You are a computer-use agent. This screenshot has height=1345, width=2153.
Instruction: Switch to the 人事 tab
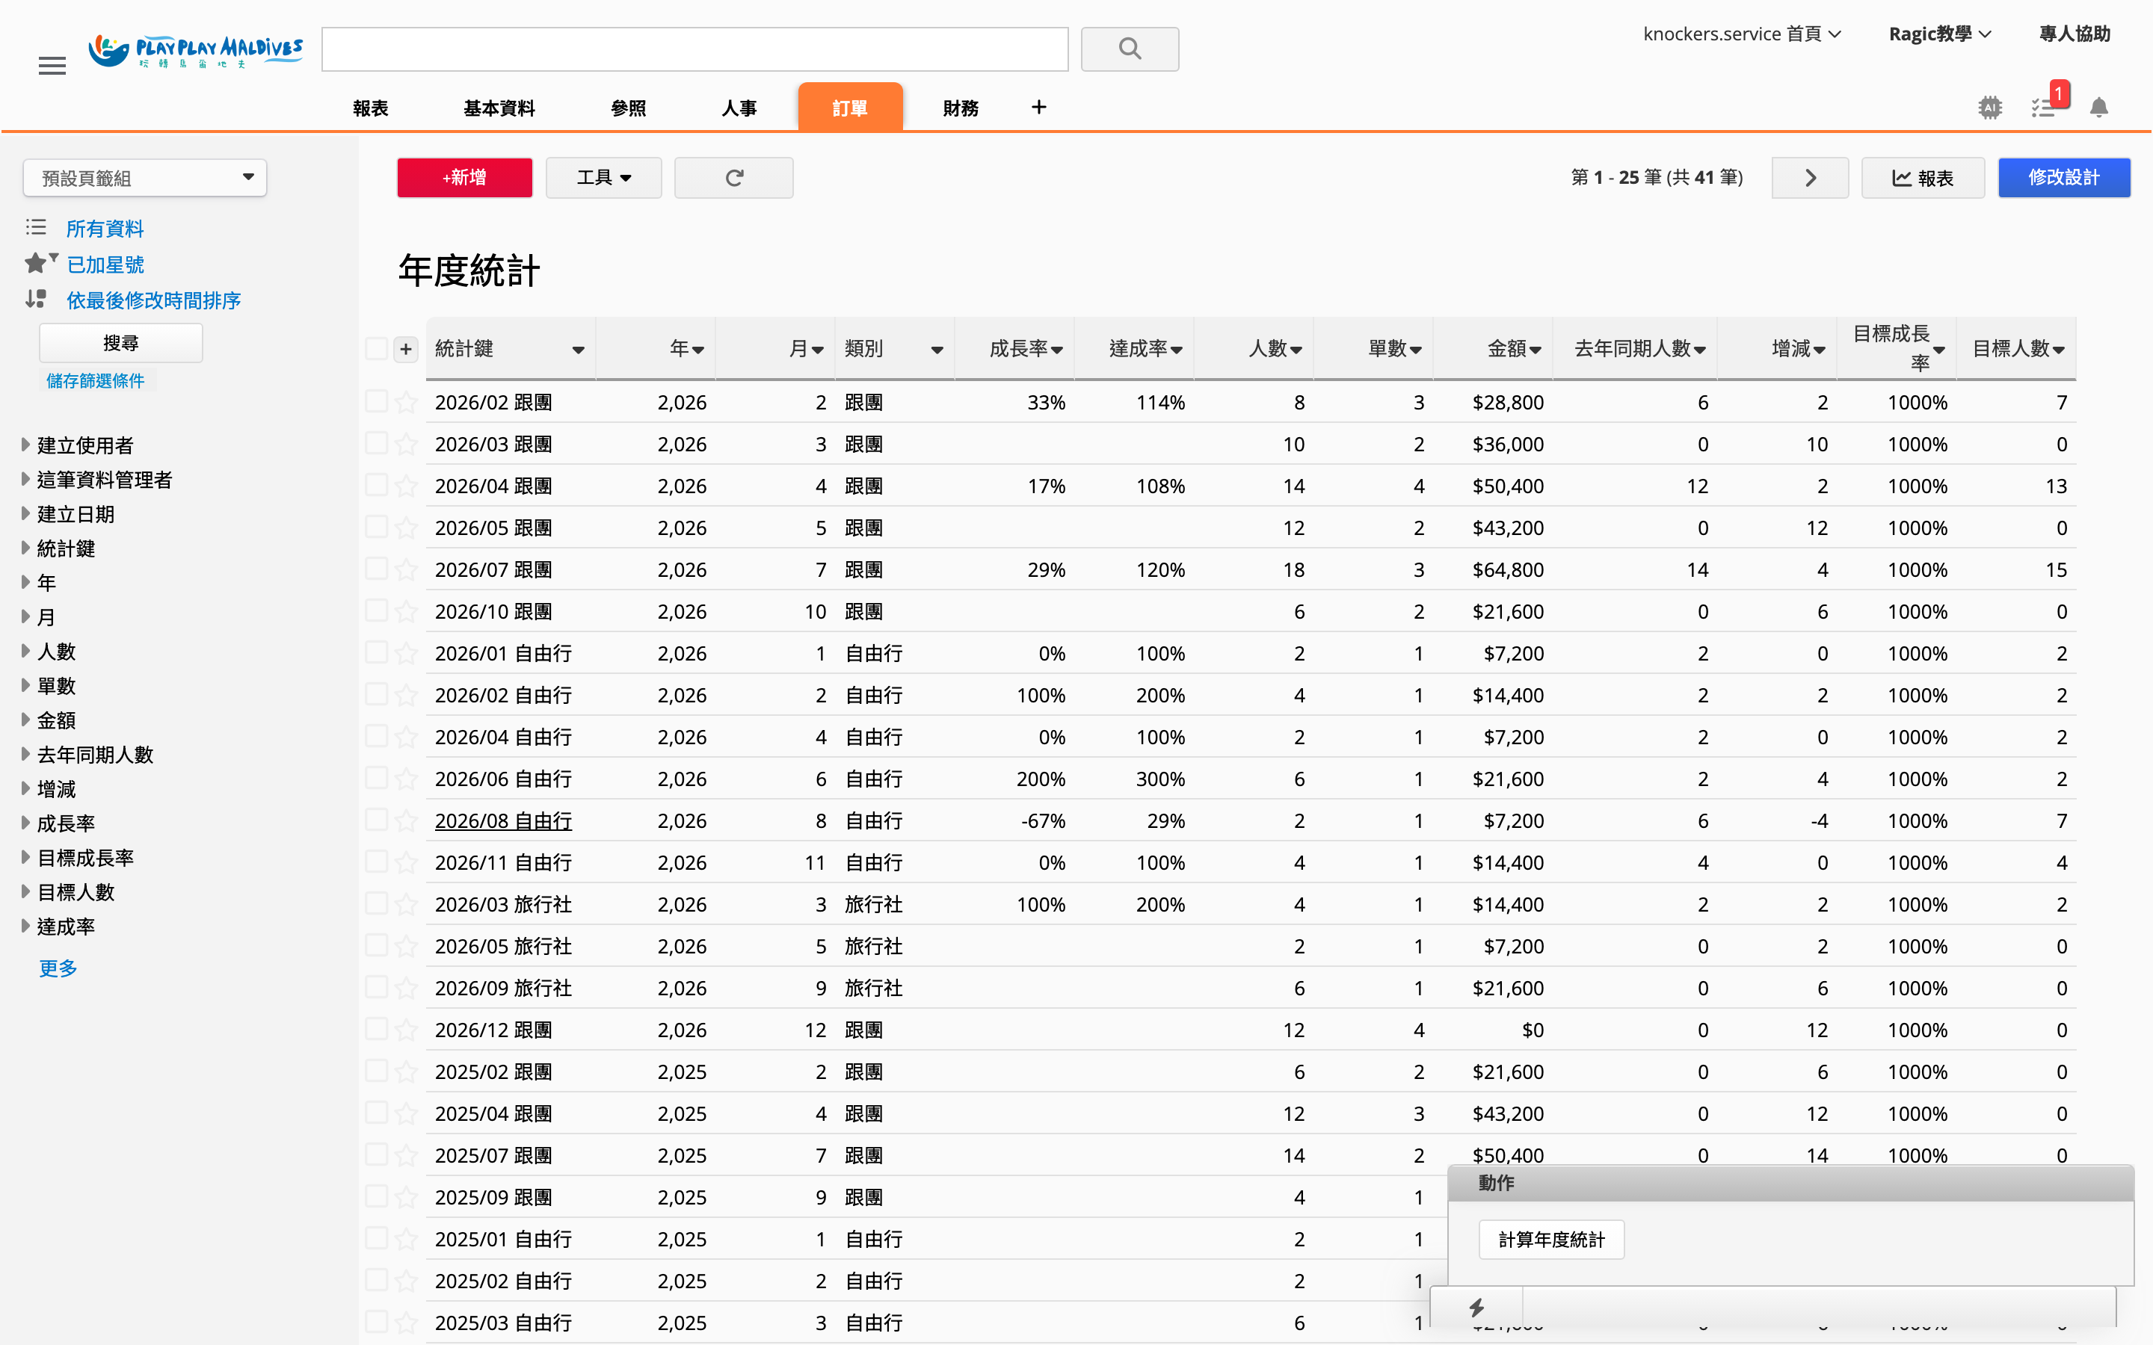click(739, 108)
